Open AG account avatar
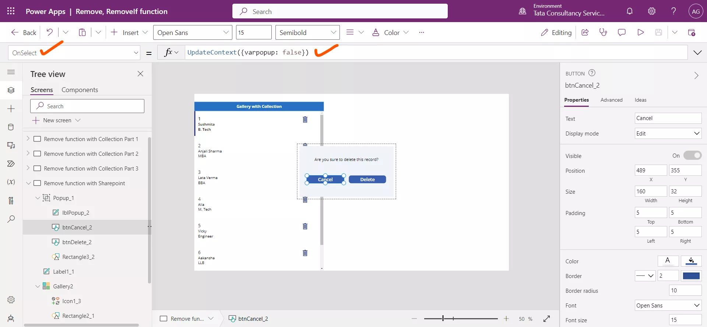707x327 pixels. click(696, 11)
